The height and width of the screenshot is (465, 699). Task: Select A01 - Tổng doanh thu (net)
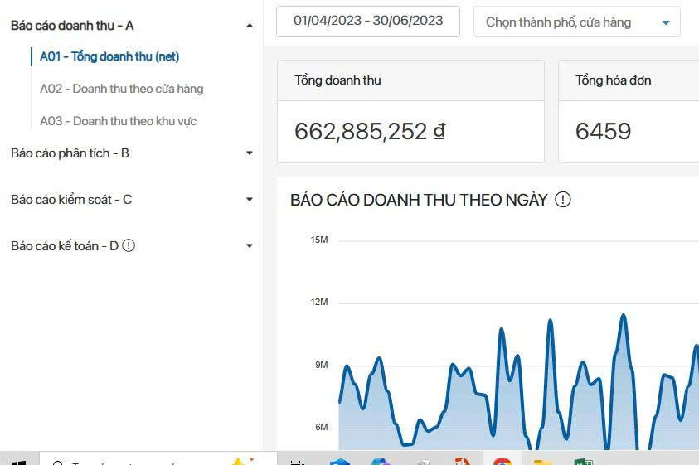[109, 56]
